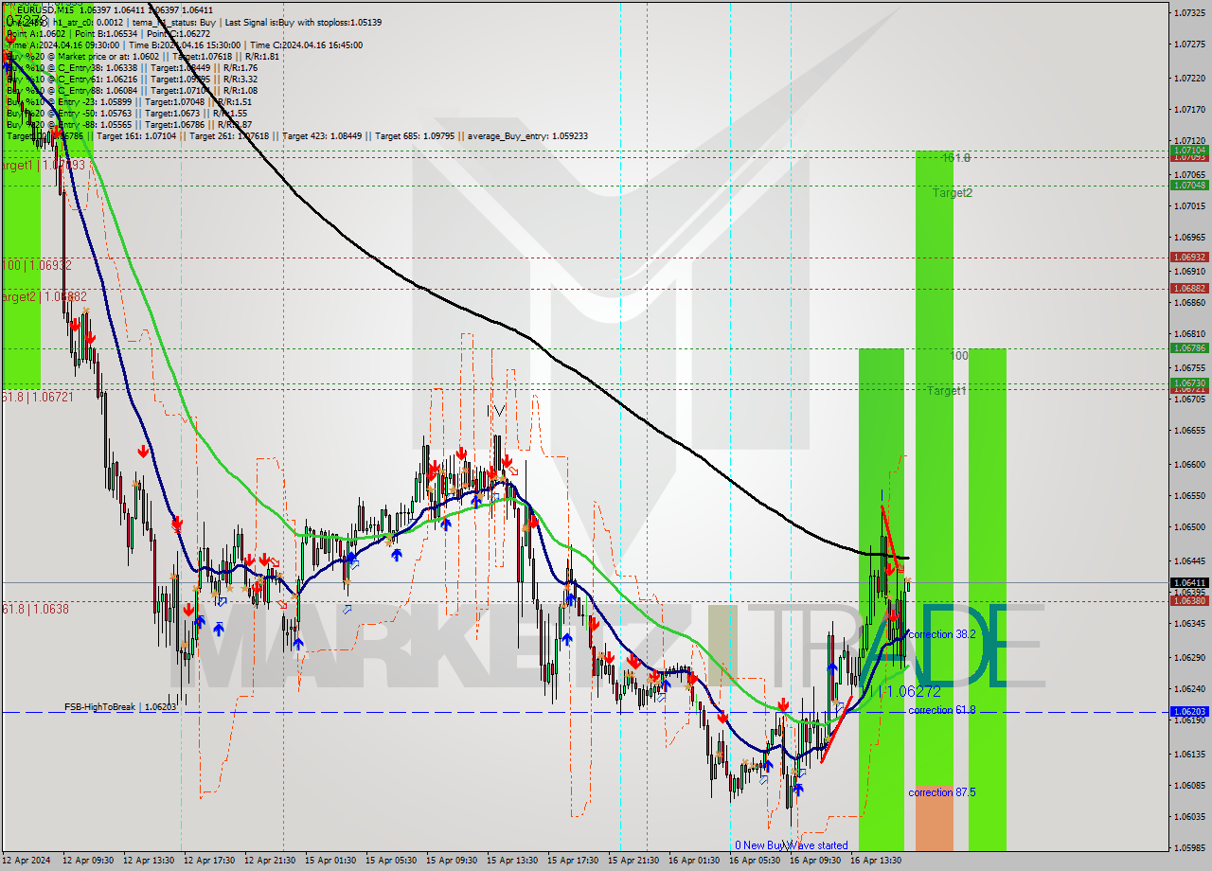The height and width of the screenshot is (871, 1212).
Task: Click the 'correction 87.5' label
Action: 941,792
